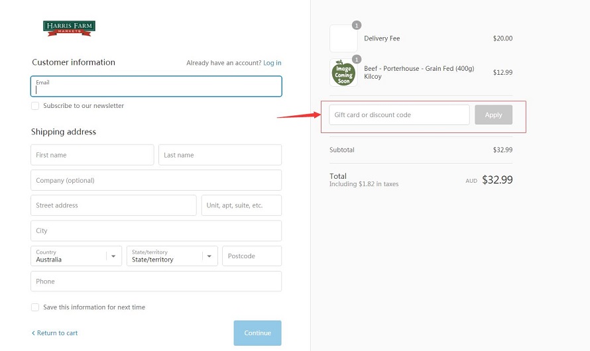Click the Phone field

156,281
